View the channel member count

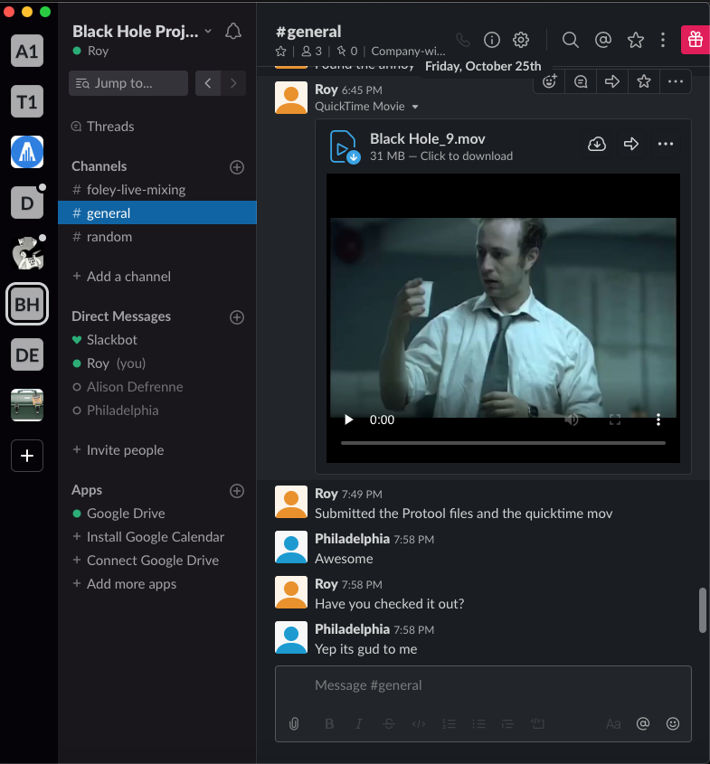tap(311, 52)
